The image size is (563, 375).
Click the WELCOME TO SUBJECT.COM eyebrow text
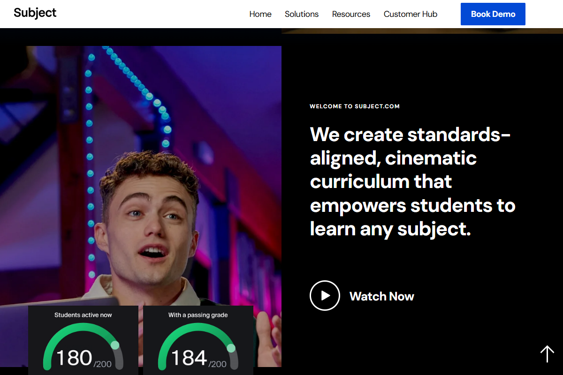(354, 106)
